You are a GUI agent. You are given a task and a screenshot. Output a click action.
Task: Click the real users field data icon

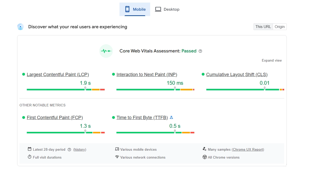20,27
